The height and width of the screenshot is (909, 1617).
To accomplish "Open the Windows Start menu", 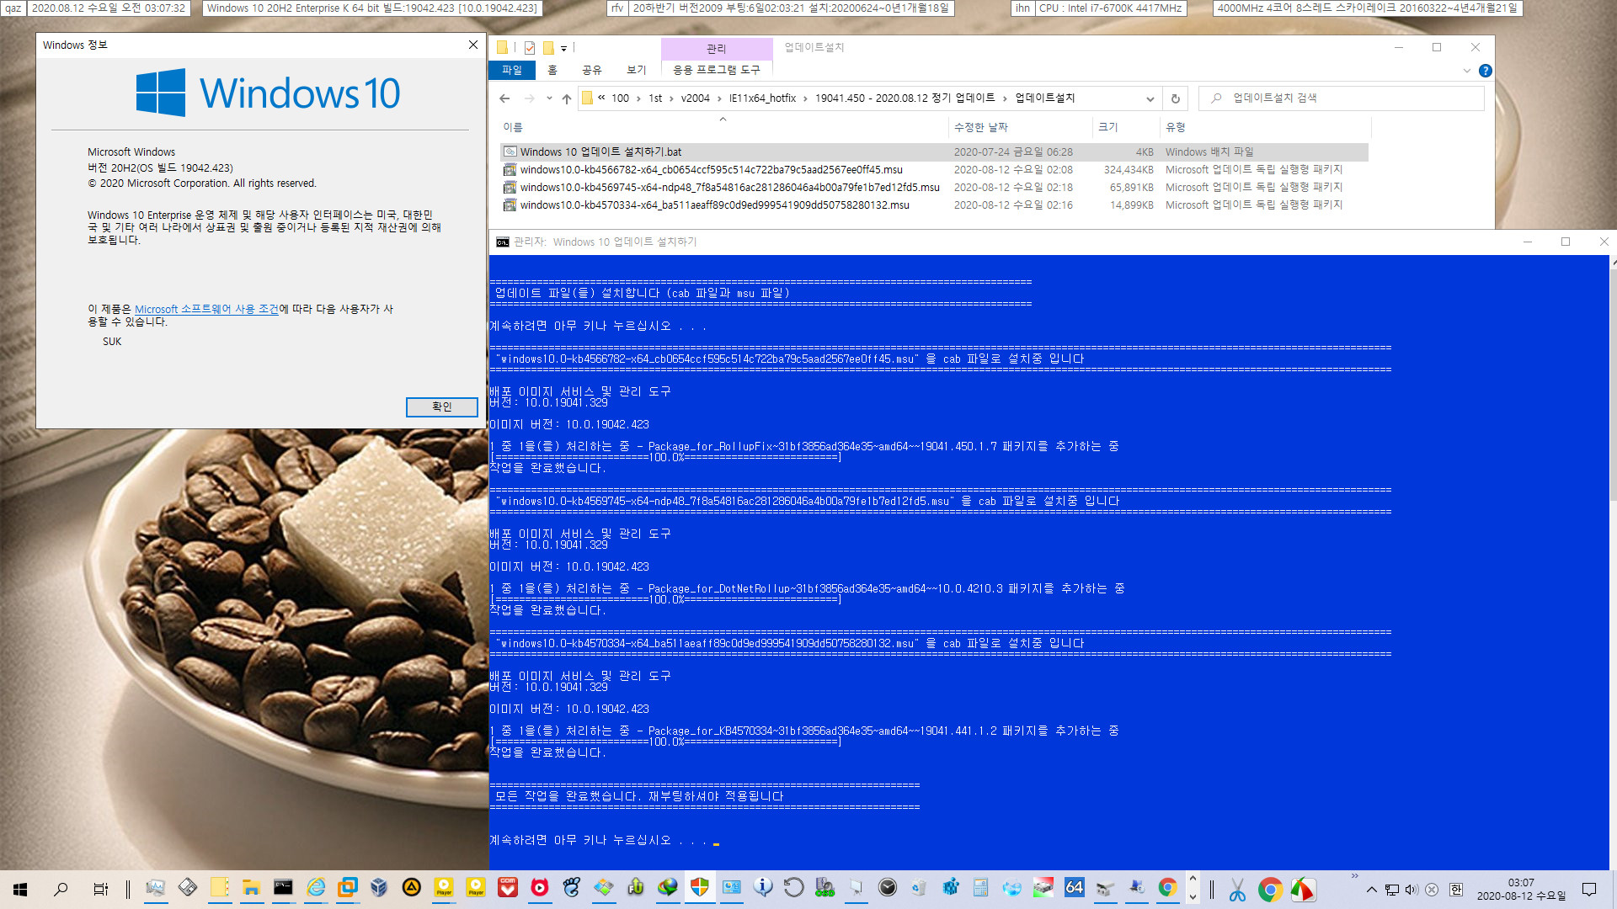I will pyautogui.click(x=20, y=889).
